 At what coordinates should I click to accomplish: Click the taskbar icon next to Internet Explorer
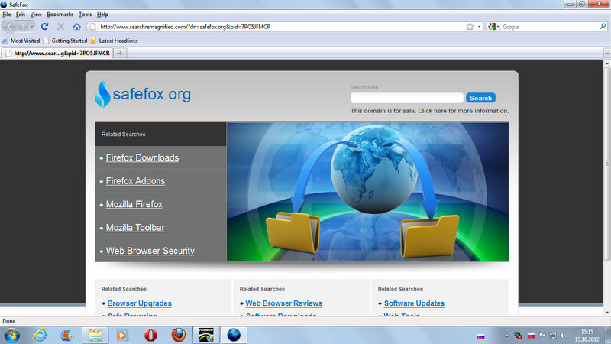tap(67, 335)
